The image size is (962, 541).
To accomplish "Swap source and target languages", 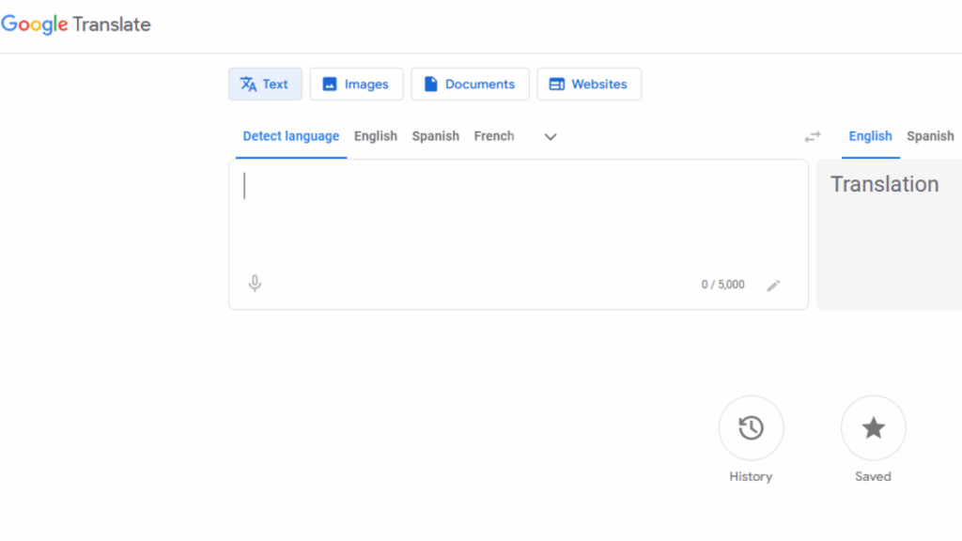I will coord(812,136).
